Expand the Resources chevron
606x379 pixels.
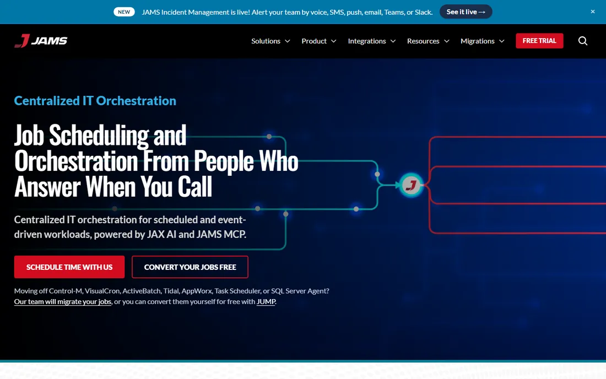tap(447, 41)
